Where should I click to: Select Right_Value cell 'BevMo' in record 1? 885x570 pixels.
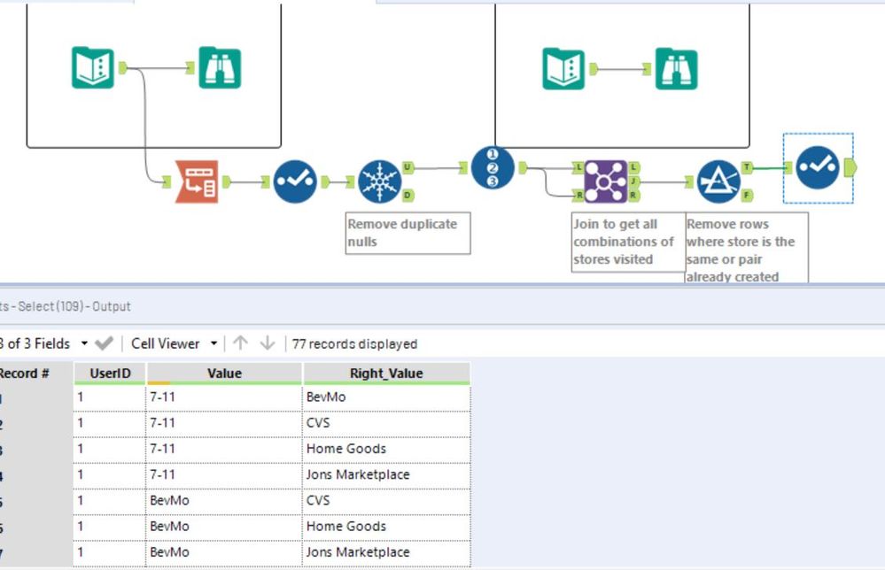tap(386, 397)
